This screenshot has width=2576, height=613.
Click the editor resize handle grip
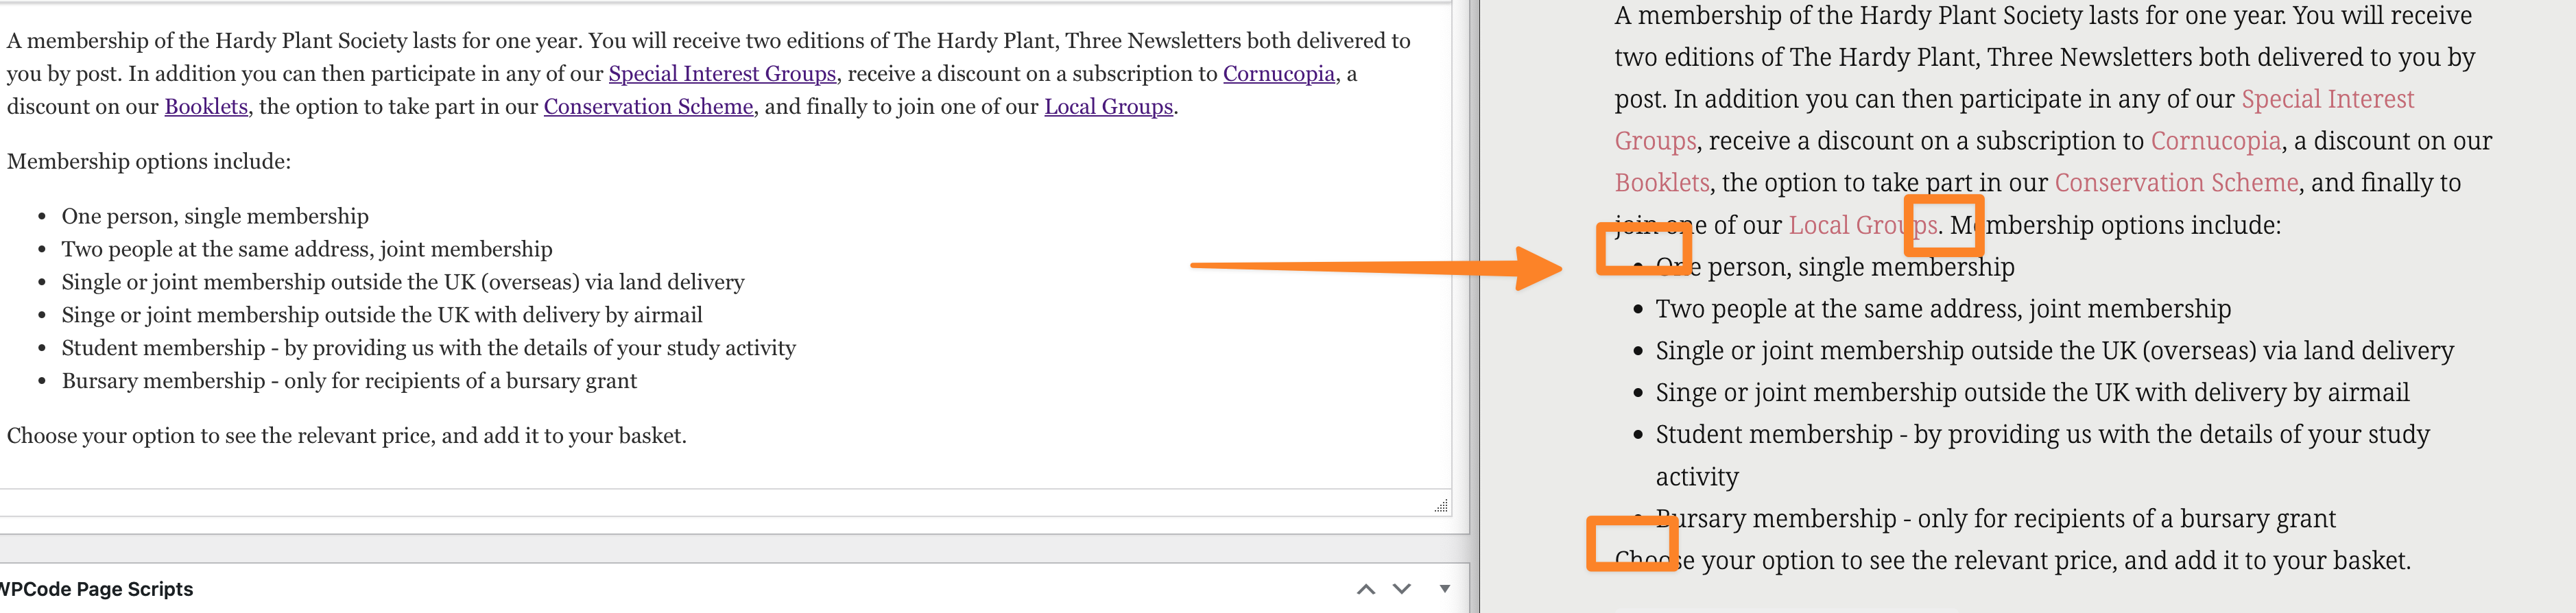pos(1440,506)
